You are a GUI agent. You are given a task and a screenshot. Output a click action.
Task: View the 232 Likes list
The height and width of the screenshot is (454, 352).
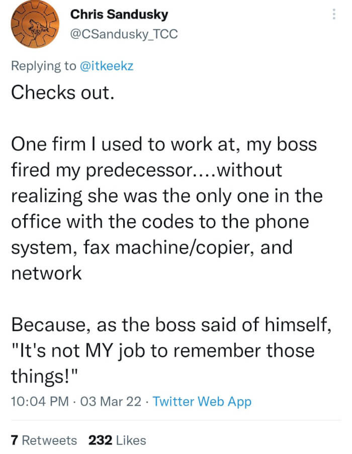[x=116, y=440]
